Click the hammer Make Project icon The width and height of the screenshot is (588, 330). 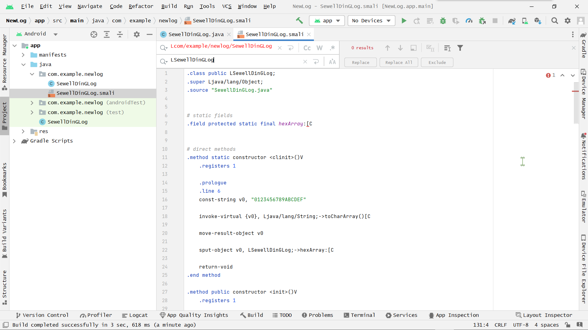click(x=299, y=21)
